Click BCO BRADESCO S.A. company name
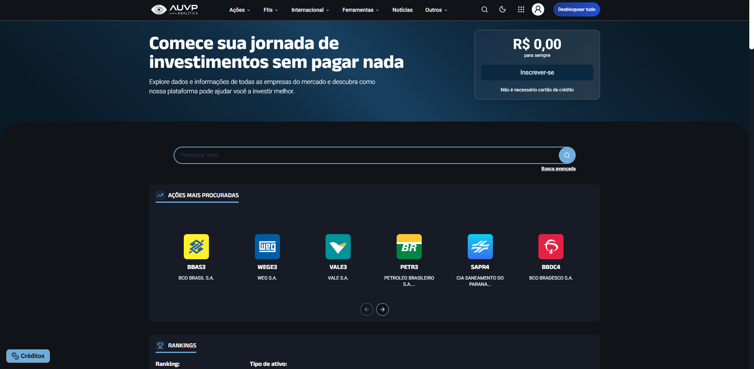Screen dimensions: 754x369 [551, 278]
